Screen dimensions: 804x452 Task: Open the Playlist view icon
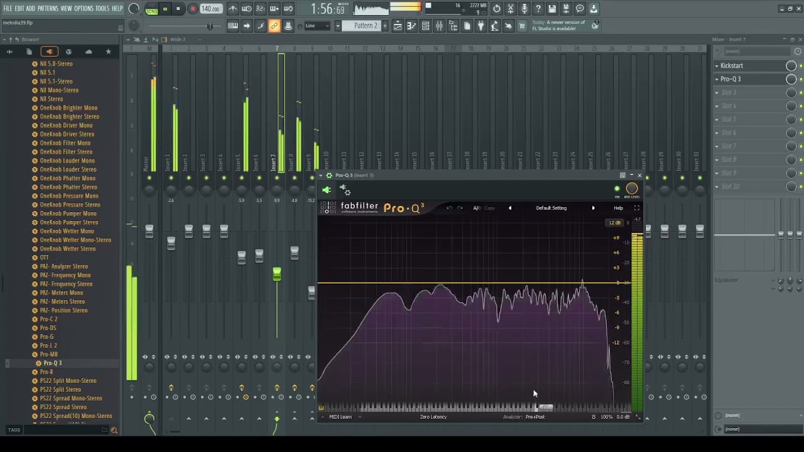[398, 26]
